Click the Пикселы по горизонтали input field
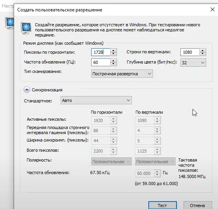This screenshot has width=218, height=209. coord(101,52)
